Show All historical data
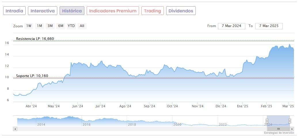Viewport: 300px width, 138px height. pyautogui.click(x=82, y=26)
